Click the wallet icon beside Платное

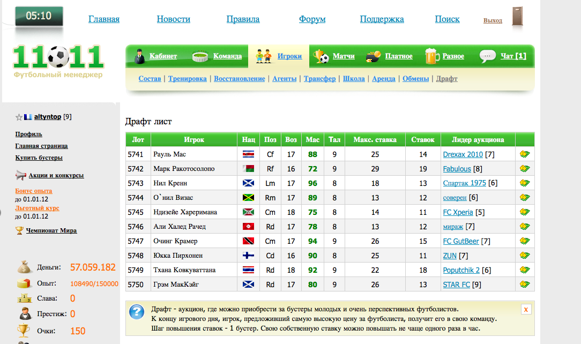click(x=373, y=56)
